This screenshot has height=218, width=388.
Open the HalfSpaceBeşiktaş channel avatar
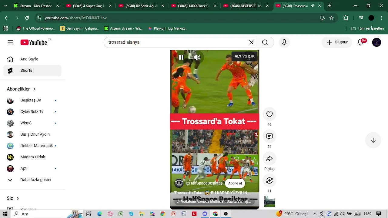(179, 183)
